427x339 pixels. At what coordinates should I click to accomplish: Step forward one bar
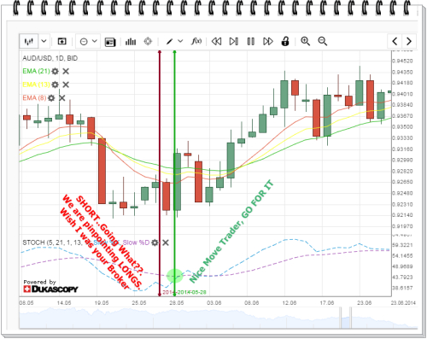tap(233, 42)
